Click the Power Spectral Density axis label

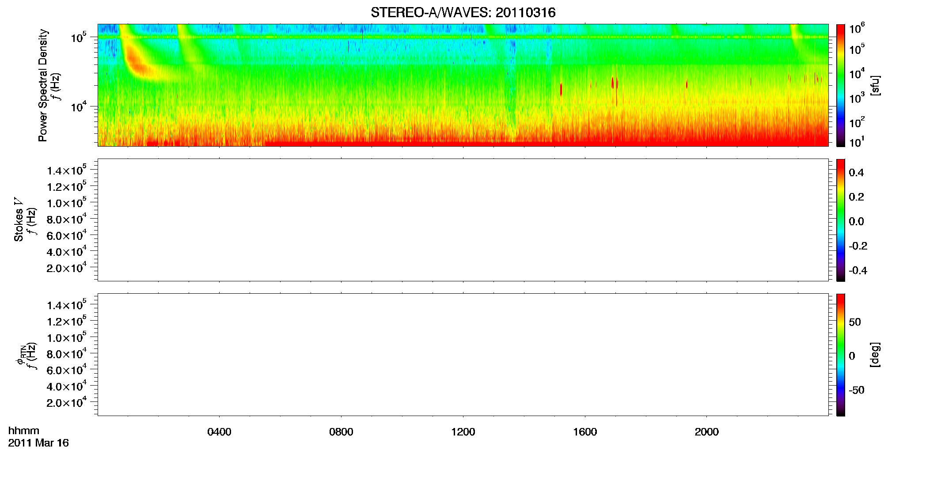pos(42,85)
